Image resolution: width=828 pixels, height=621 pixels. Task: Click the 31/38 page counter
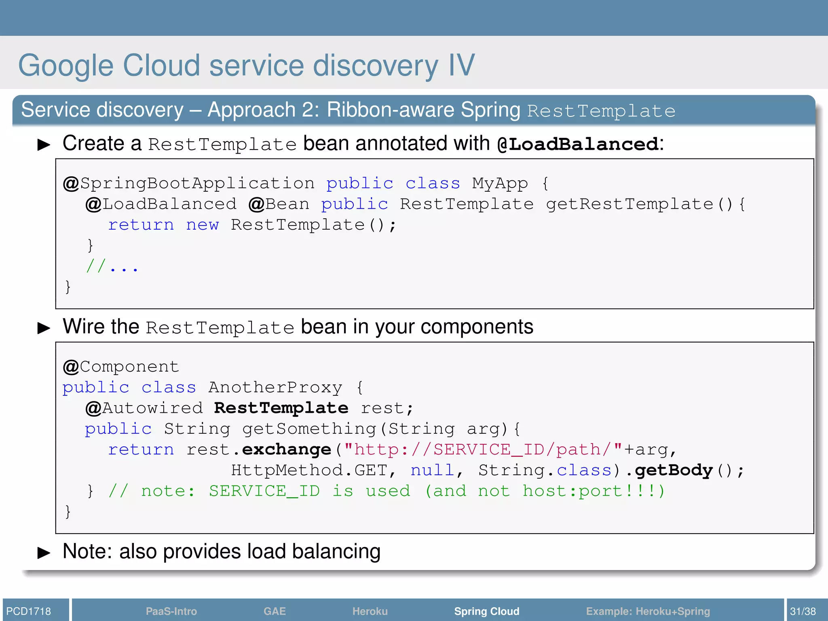coord(803,611)
